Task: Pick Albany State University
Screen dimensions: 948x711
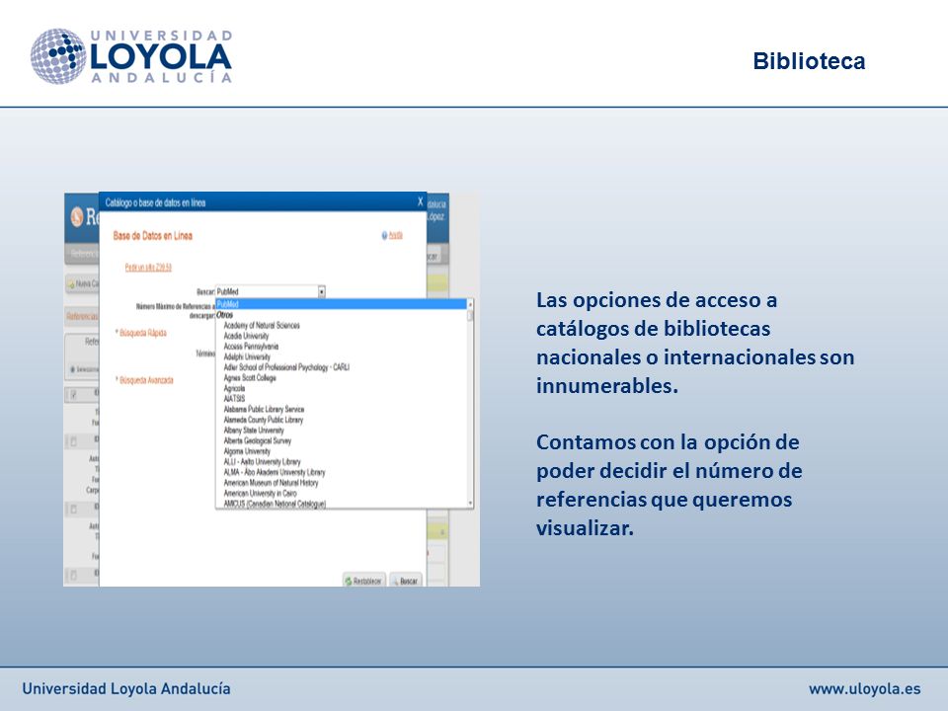Action: tap(254, 431)
